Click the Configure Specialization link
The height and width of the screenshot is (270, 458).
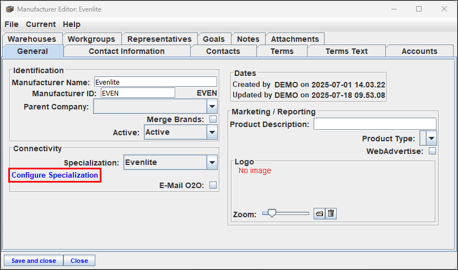[x=55, y=175]
